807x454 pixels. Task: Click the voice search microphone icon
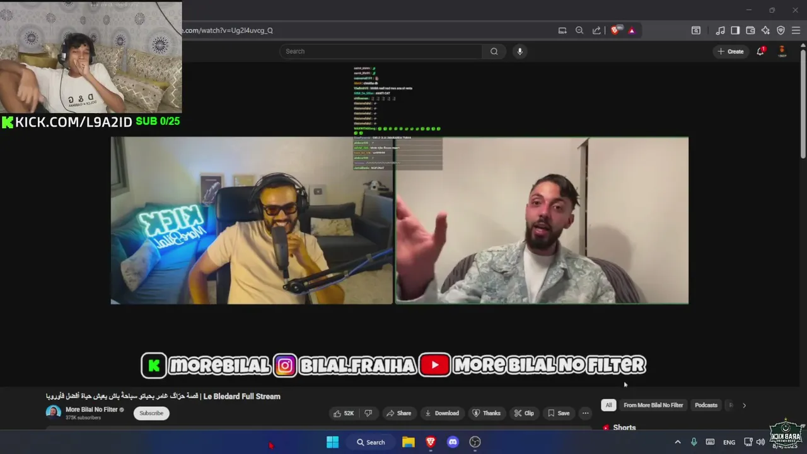click(x=520, y=51)
